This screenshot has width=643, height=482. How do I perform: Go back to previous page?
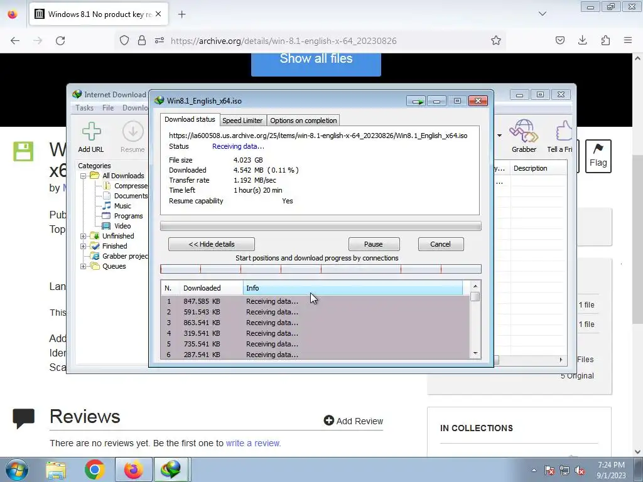click(15, 41)
